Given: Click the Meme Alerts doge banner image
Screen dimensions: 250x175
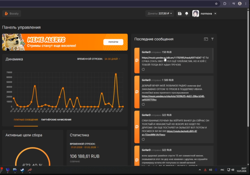Looking at the screenshot, I should pos(14,42).
